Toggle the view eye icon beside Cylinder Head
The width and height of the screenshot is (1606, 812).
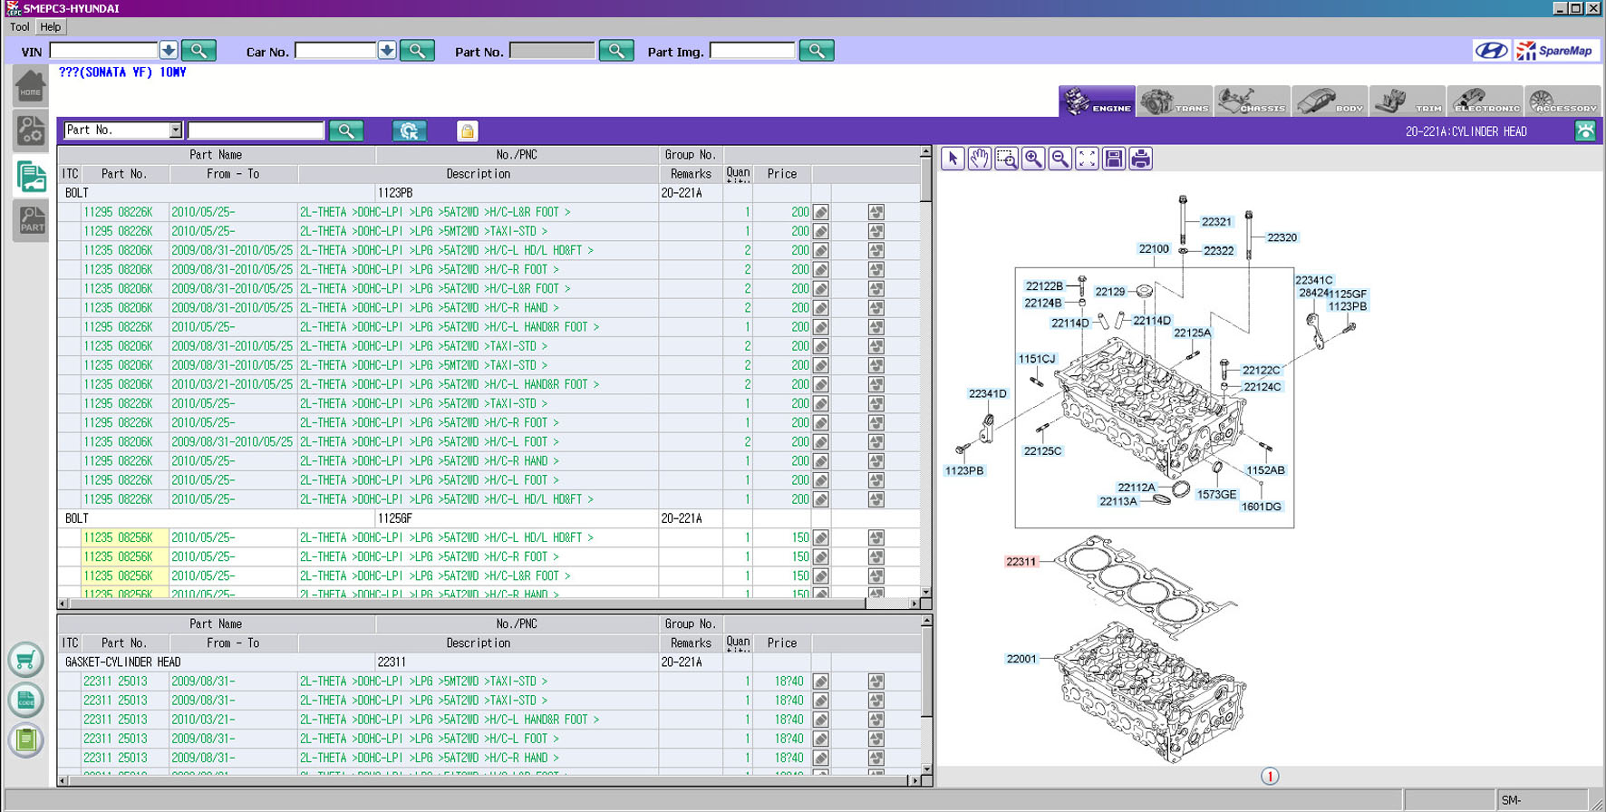(1585, 131)
